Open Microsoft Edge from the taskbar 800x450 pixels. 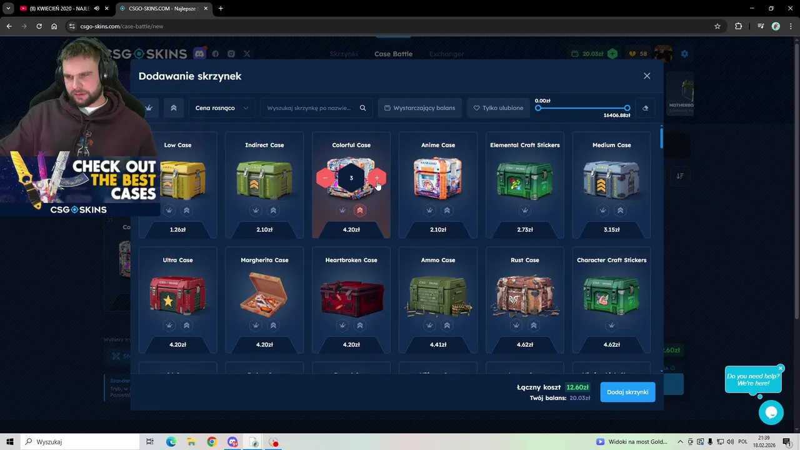click(171, 442)
